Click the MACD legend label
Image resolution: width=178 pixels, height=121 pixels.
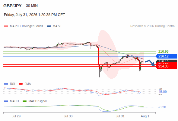[14, 101]
